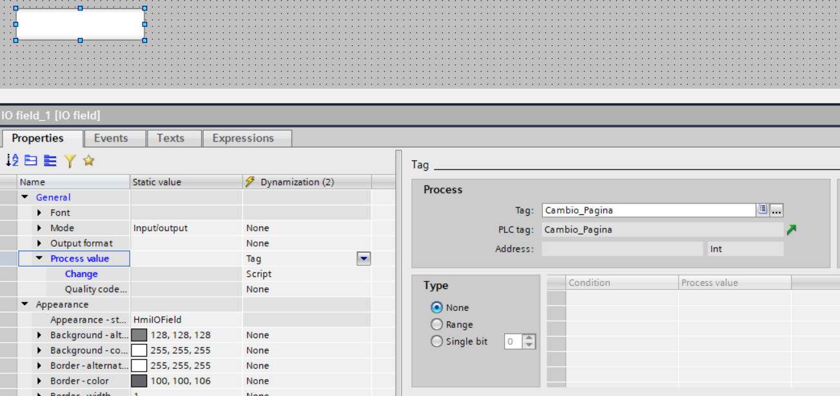Select the Single bit radio button
The width and height of the screenshot is (840, 396).
(437, 341)
